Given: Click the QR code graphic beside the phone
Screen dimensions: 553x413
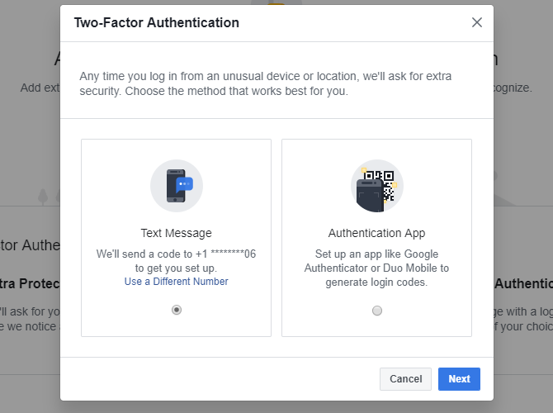Looking at the screenshot, I should tap(381, 183).
